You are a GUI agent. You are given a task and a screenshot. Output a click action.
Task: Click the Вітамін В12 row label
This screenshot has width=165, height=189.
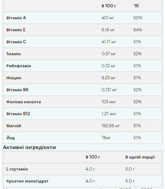(18, 114)
